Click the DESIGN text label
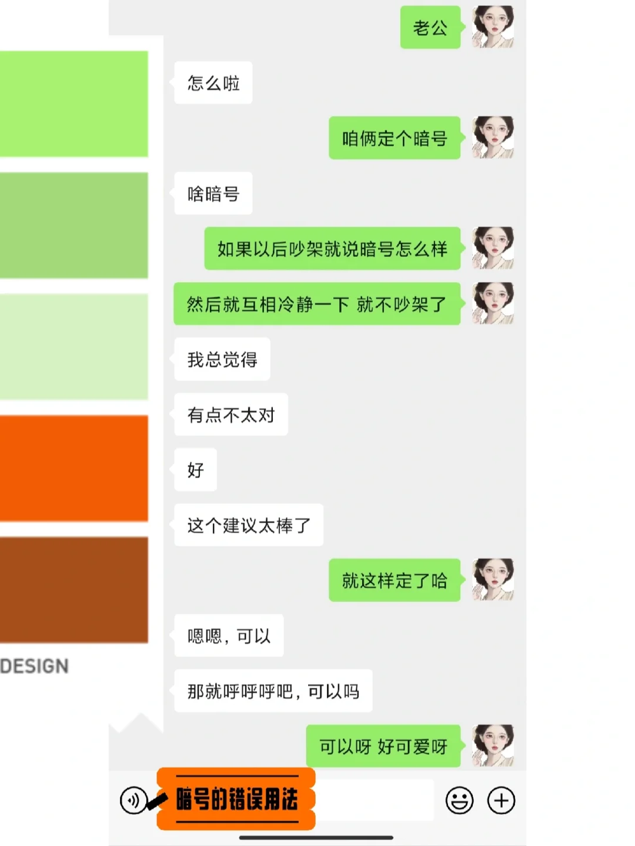Viewport: 635px width, 846px height. (x=34, y=666)
